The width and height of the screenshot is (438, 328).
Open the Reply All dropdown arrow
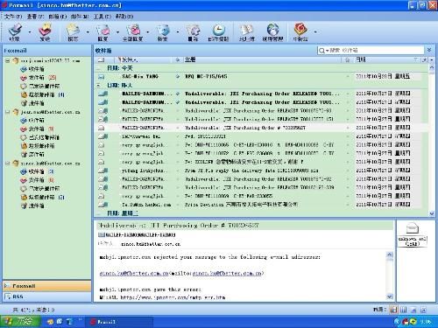(147, 31)
